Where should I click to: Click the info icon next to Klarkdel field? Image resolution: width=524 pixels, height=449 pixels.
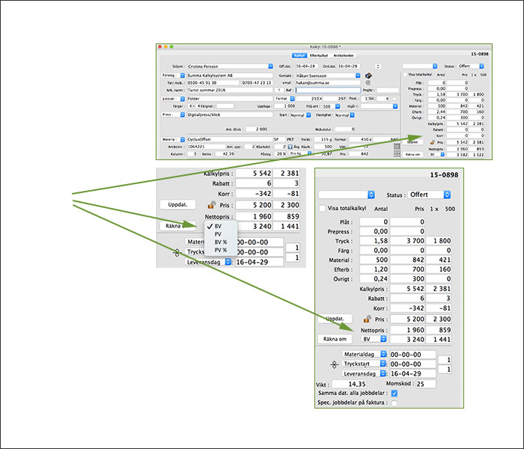[x=290, y=147]
